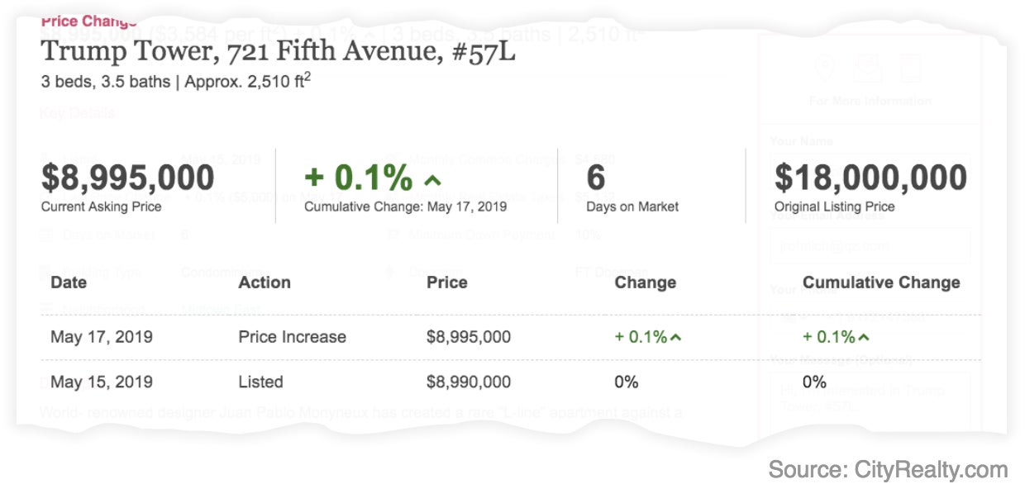Select the Change column header
Screen dimensions: 1025x484
646,282
